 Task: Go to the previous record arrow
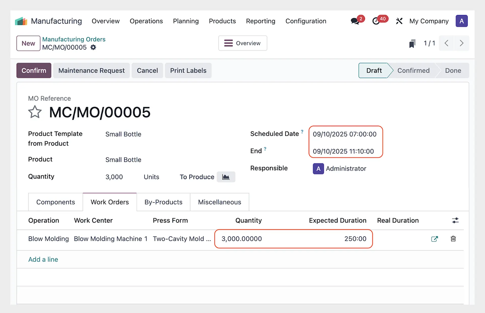click(446, 43)
